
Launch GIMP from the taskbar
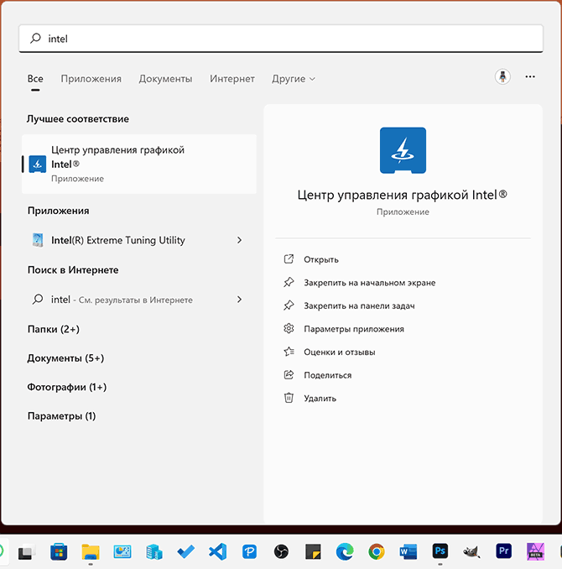471,552
